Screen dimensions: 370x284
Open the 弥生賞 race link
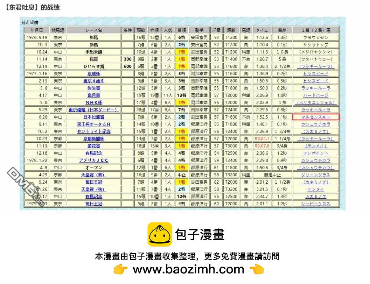pos(94,88)
